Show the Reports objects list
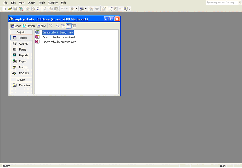Screen dimensions: 242x168 [21, 56]
